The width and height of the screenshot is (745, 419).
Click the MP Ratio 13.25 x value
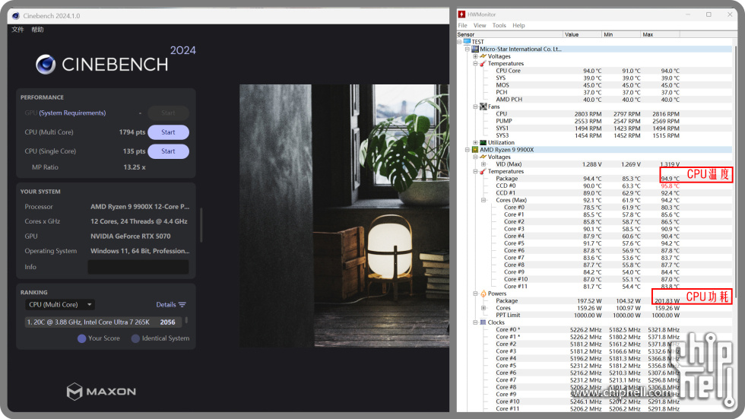tap(135, 167)
